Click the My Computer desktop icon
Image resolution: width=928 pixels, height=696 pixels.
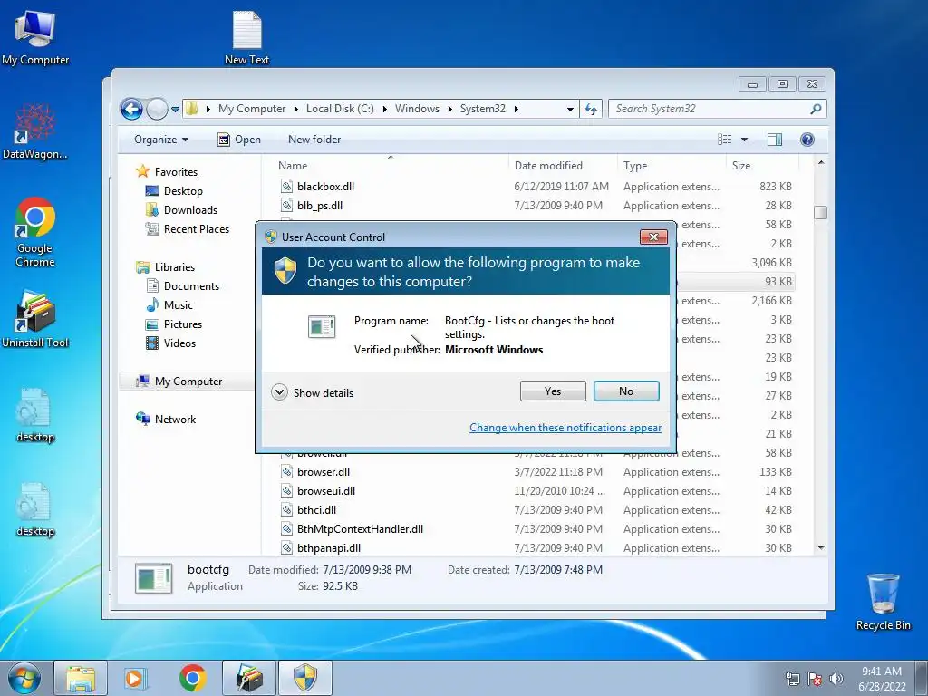tap(35, 36)
